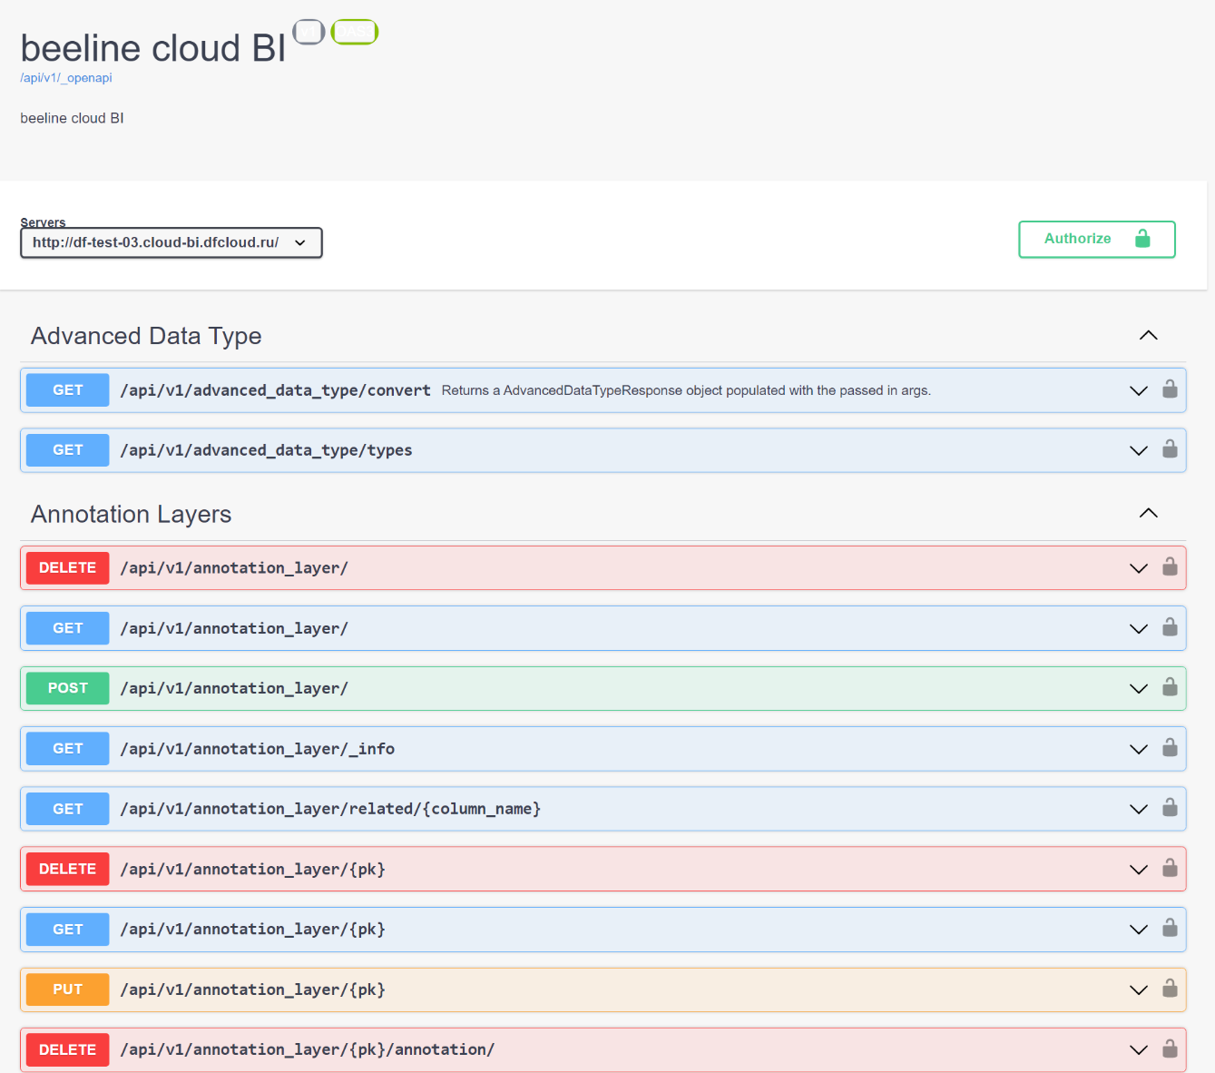Collapse the Annotation Layers section chevron
The image size is (1215, 1073).
coord(1148,513)
